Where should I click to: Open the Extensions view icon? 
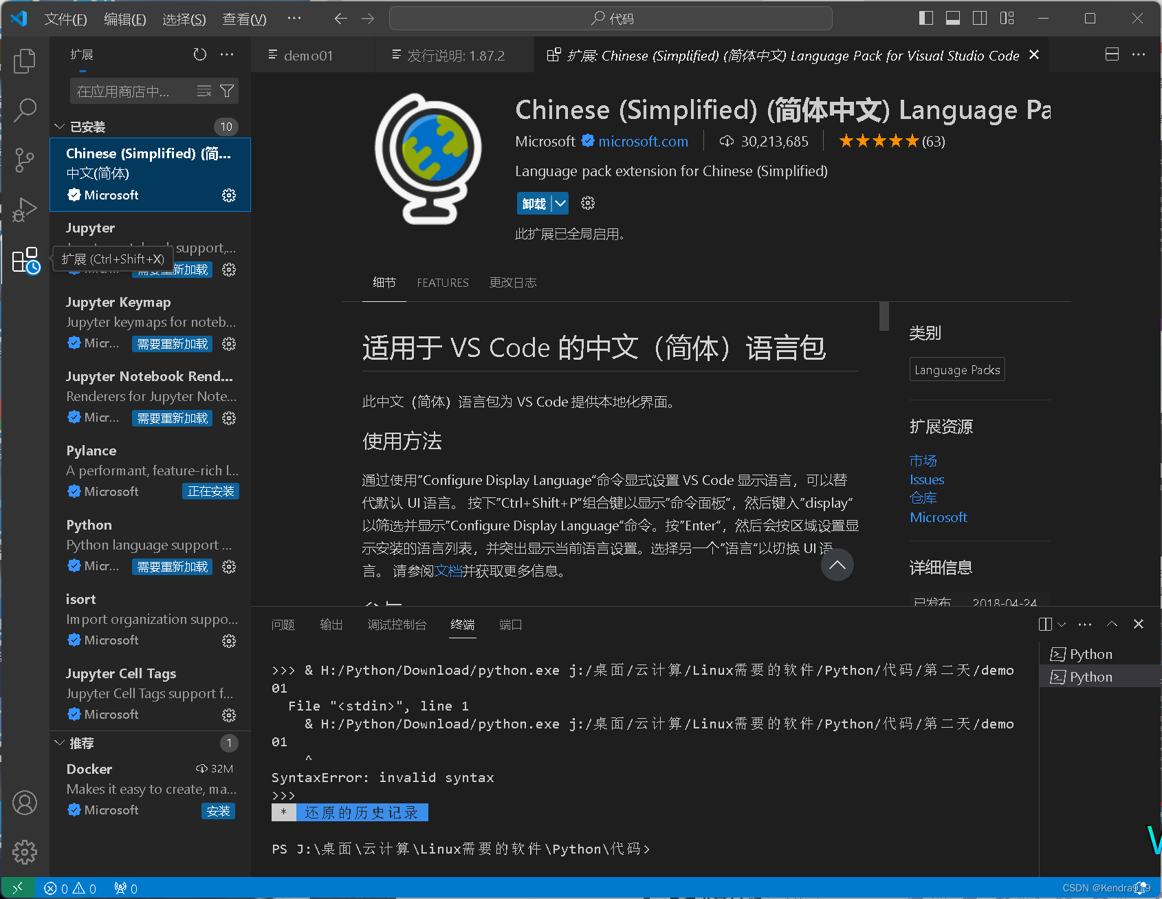pos(26,261)
